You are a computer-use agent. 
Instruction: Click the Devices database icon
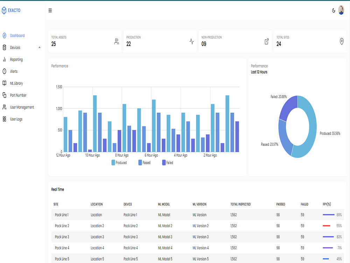click(x=4, y=47)
